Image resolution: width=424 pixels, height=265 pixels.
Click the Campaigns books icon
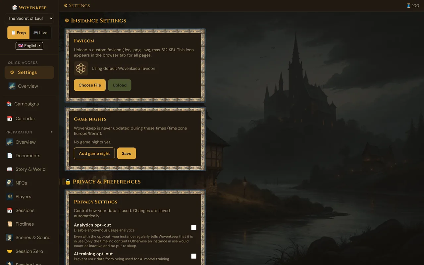(9, 104)
